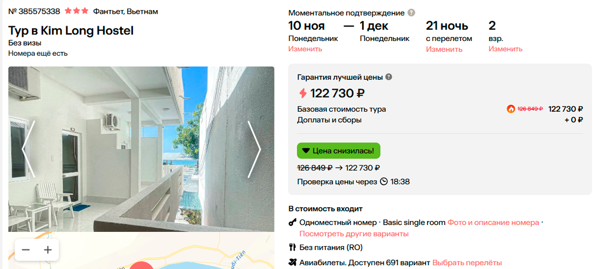Image resolution: width=593 pixels, height=269 pixels.
Task: Open room photos and description link
Action: [493, 223]
